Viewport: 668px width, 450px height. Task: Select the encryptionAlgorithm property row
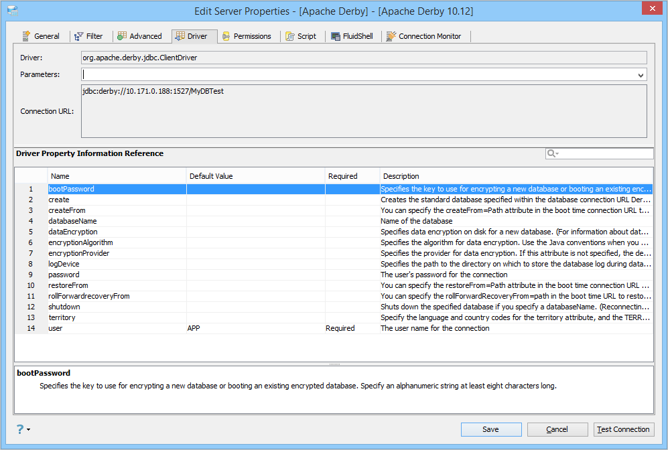334,242
